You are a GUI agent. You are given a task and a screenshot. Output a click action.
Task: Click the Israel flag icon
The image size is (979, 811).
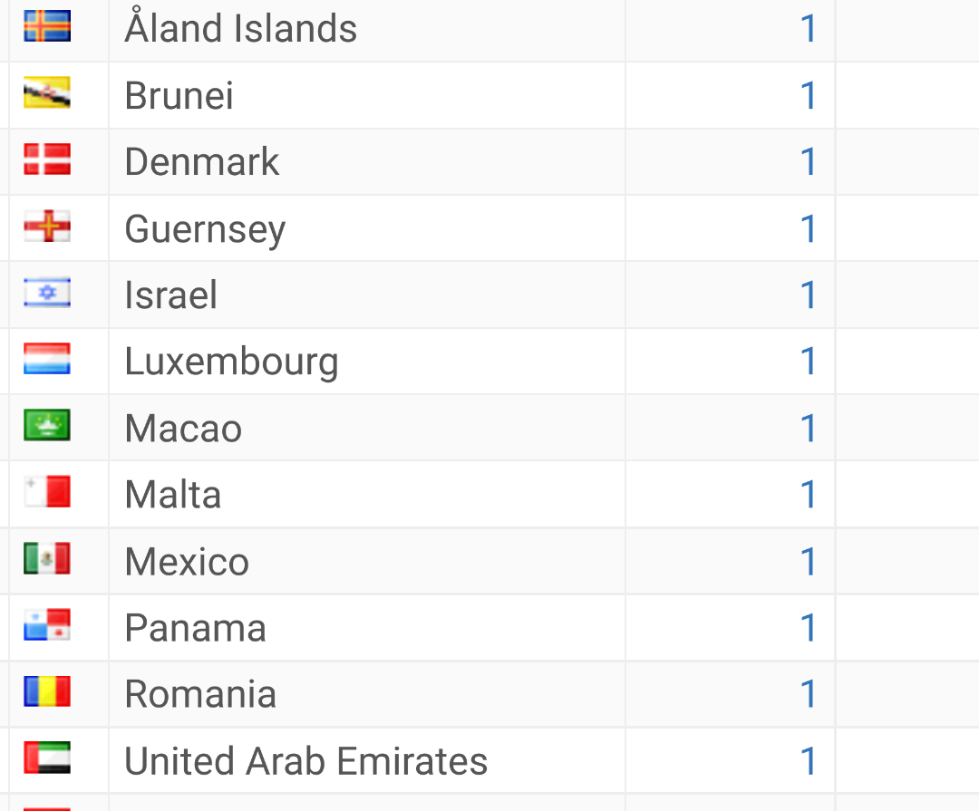pyautogui.click(x=47, y=292)
